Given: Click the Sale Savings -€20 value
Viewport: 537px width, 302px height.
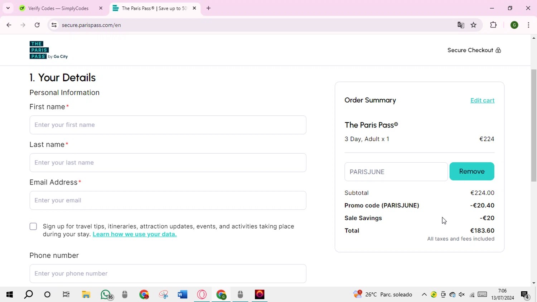Looking at the screenshot, I should 487,218.
